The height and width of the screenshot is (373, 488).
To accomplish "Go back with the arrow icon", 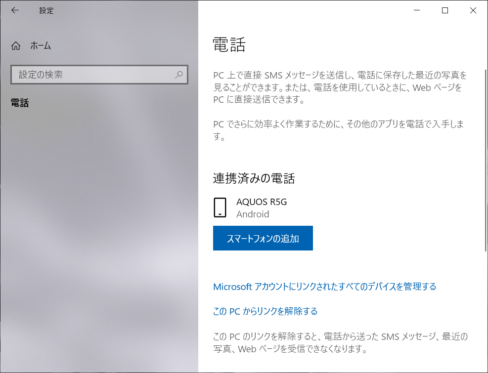I will pos(15,10).
